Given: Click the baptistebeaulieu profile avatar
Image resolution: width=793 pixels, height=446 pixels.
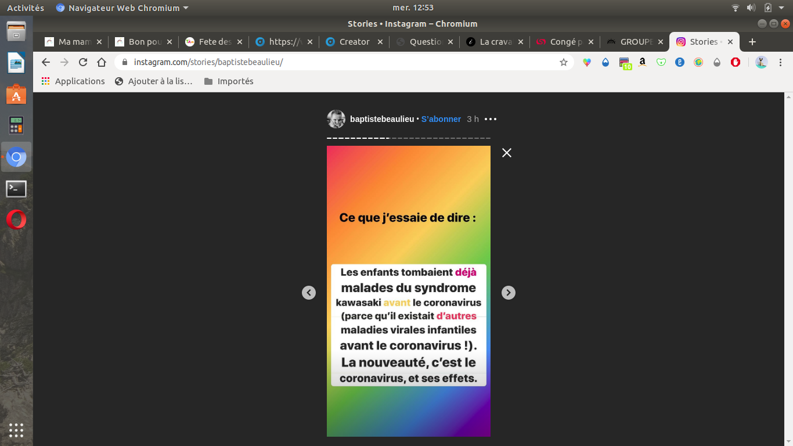Looking at the screenshot, I should pyautogui.click(x=336, y=119).
